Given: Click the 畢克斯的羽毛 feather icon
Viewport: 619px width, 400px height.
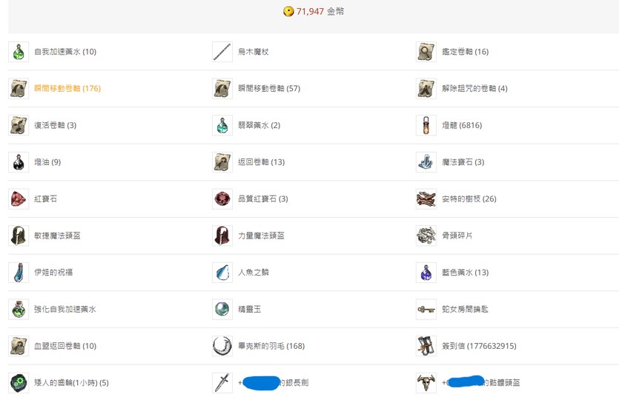Looking at the screenshot, I should pyautogui.click(x=222, y=346).
